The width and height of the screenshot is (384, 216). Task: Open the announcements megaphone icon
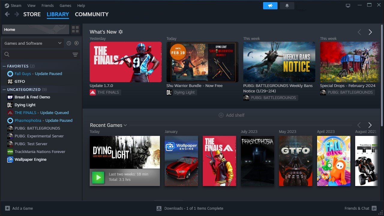[x=270, y=5]
